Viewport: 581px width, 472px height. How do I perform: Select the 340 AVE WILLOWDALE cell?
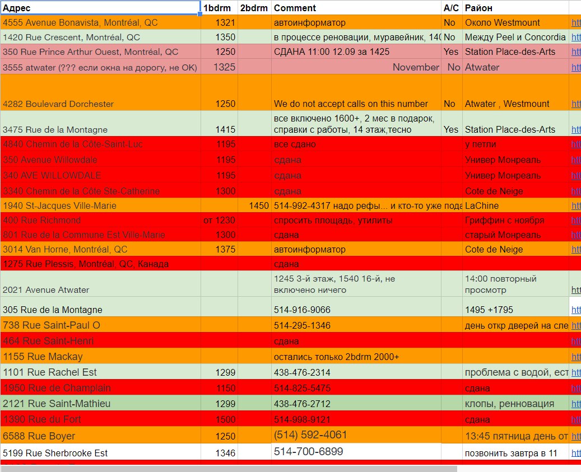100,175
